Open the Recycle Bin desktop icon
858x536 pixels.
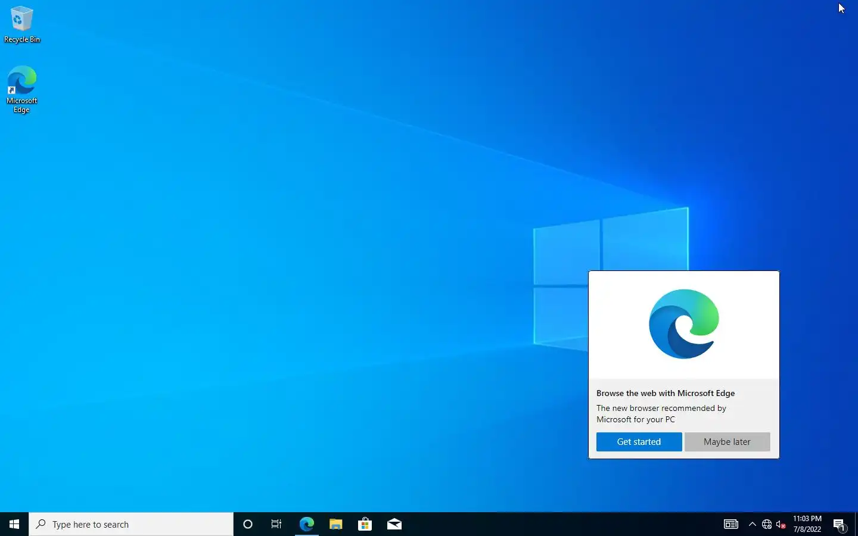tap(21, 24)
